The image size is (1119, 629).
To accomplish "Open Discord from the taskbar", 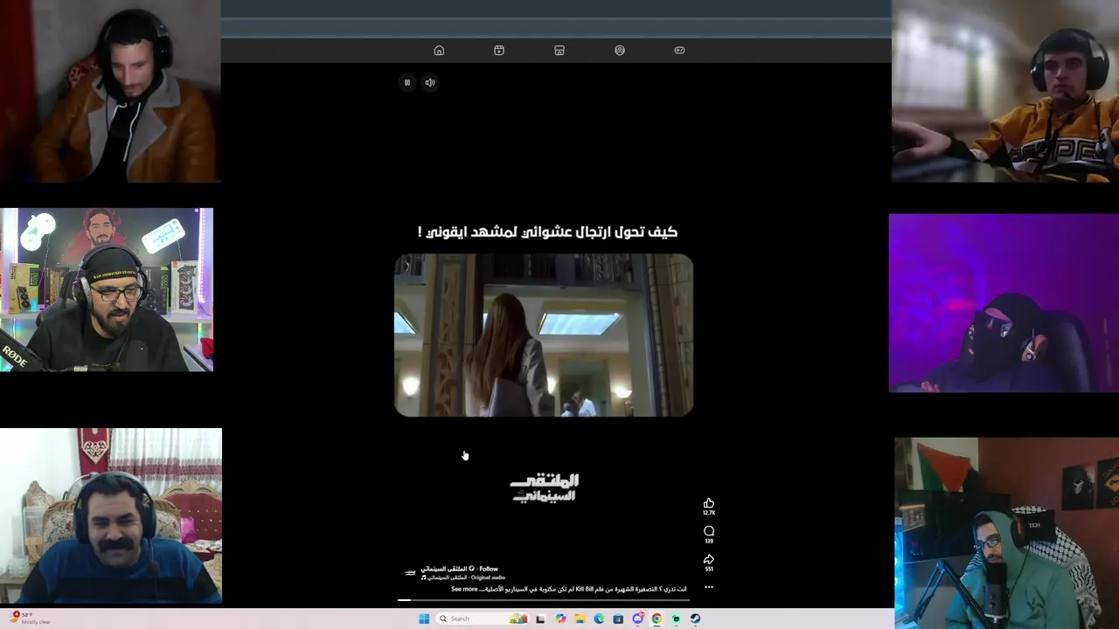I will (638, 619).
